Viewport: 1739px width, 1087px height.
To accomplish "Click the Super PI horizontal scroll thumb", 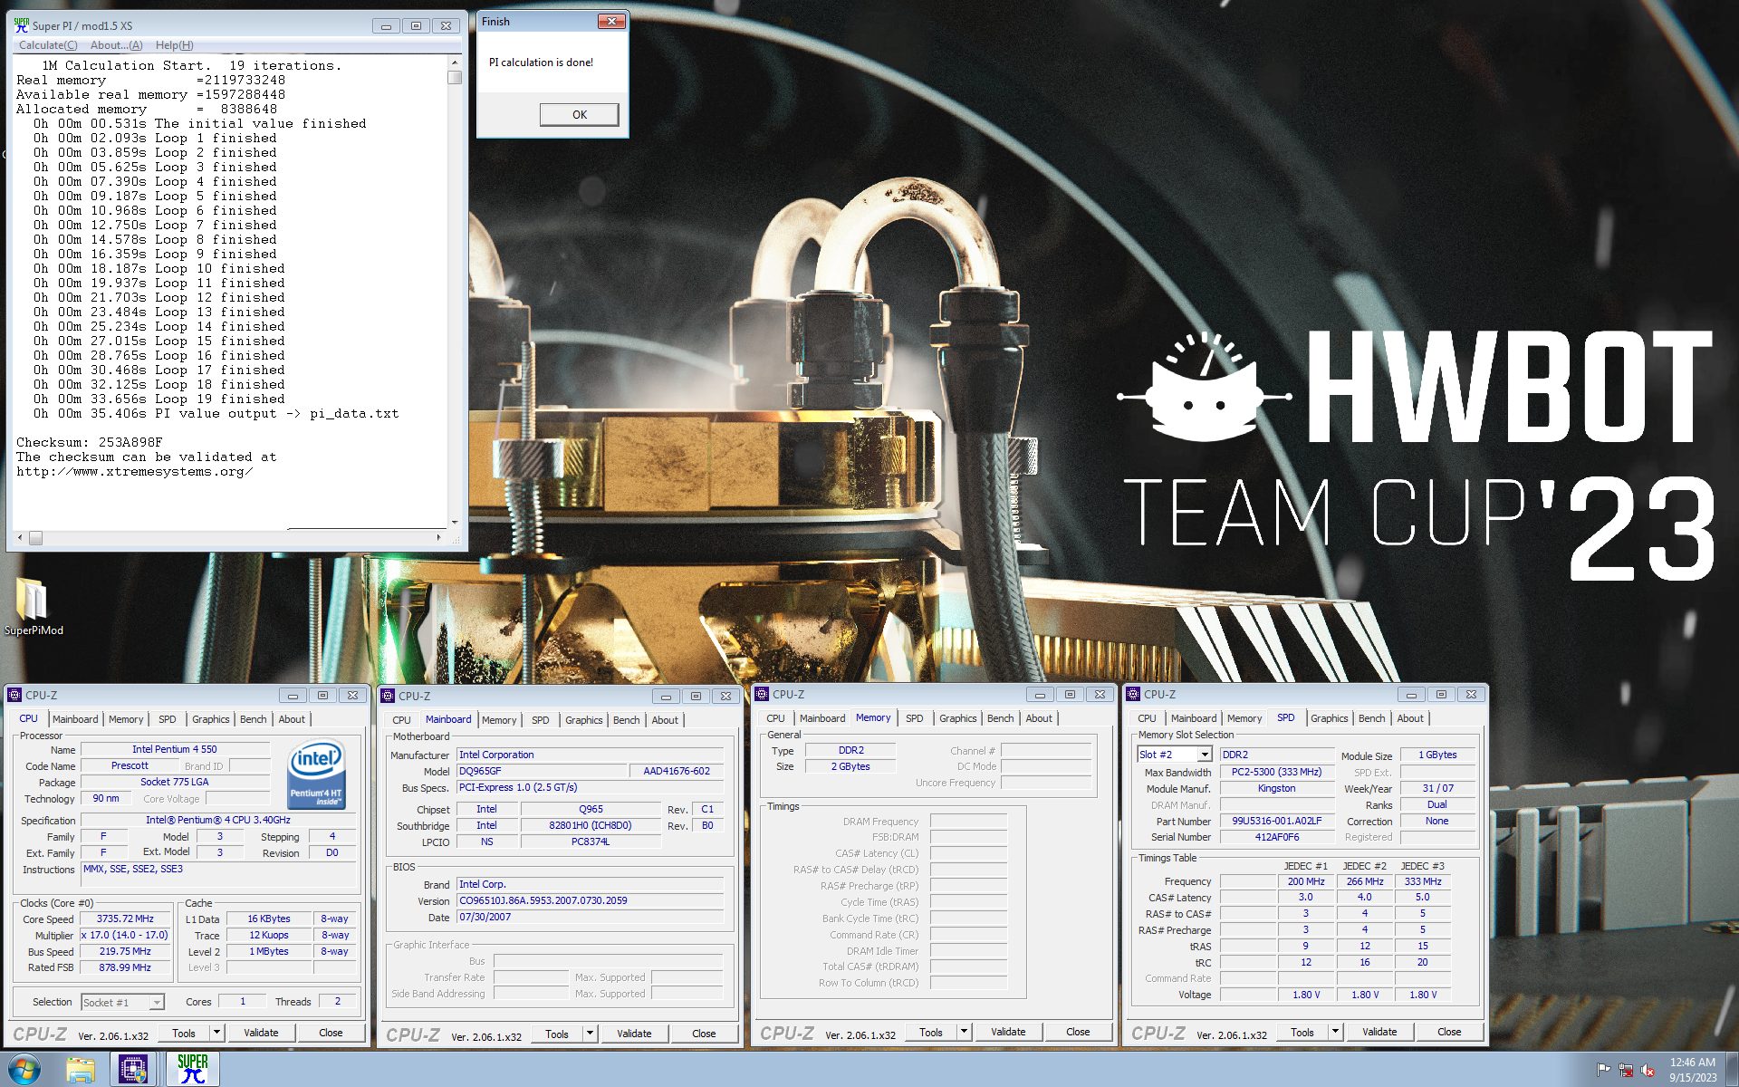I will pyautogui.click(x=35, y=537).
